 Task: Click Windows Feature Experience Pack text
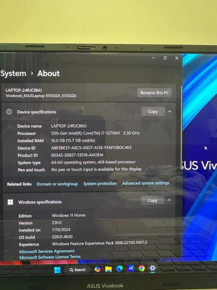pyautogui.click(x=100, y=243)
